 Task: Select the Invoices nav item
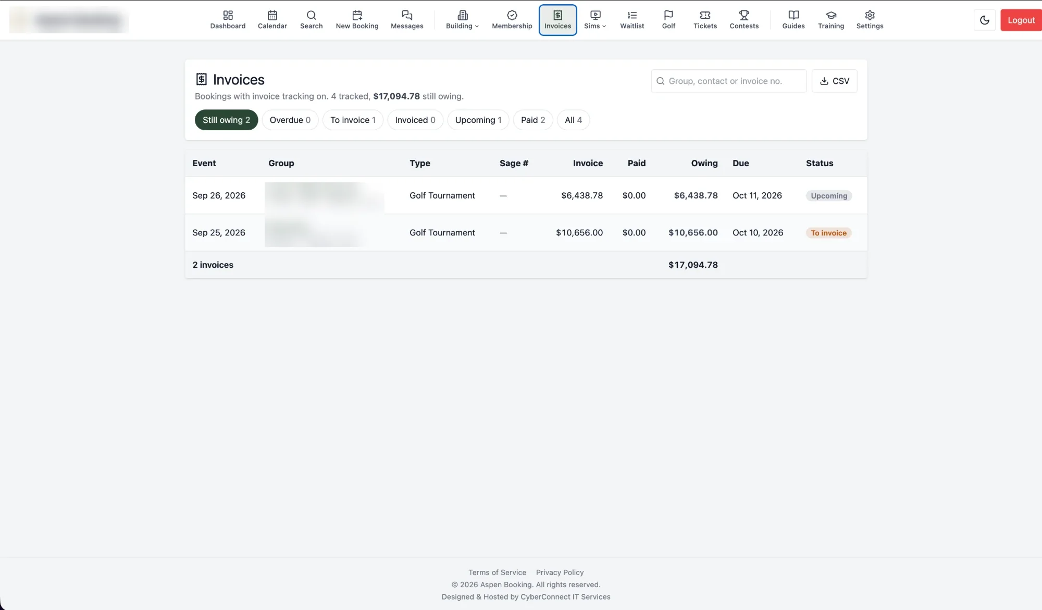tap(557, 20)
